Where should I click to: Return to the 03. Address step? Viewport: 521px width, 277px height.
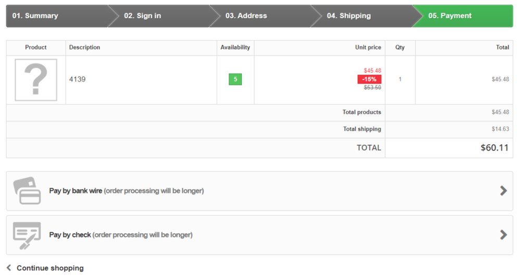pyautogui.click(x=246, y=16)
